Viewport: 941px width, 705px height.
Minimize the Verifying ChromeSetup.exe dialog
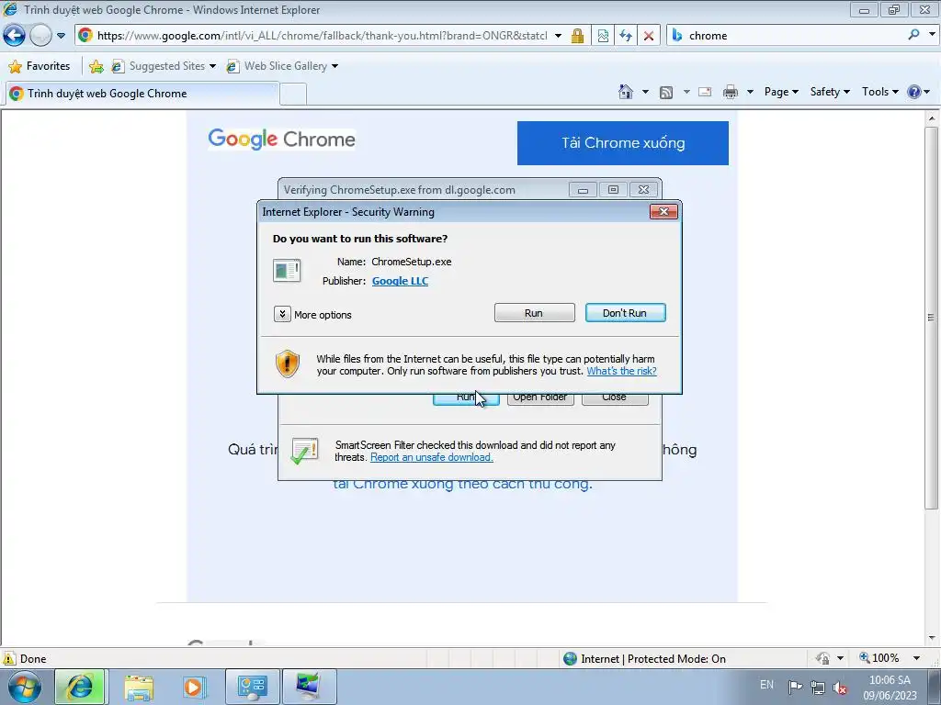coord(583,190)
